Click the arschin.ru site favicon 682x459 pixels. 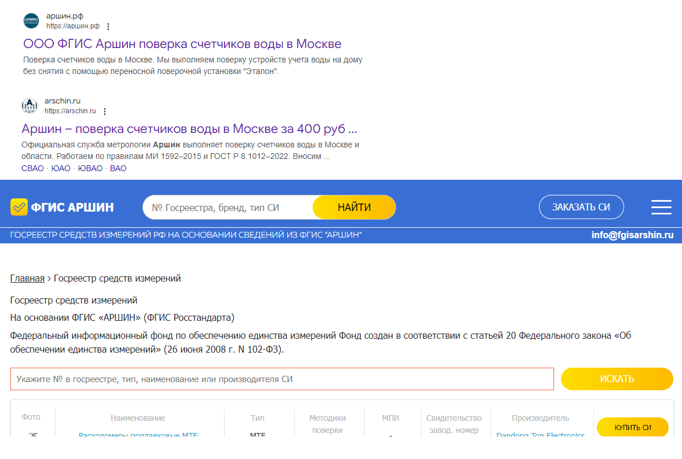(30, 106)
